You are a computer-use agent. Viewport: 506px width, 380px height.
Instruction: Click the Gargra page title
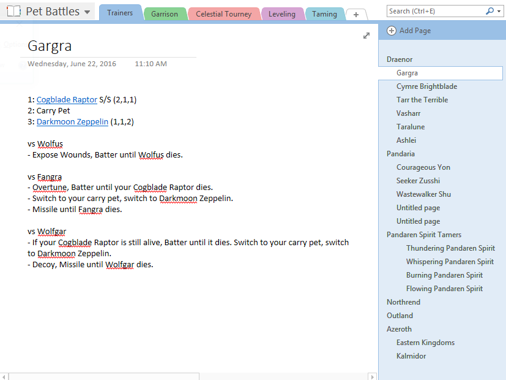pyautogui.click(x=50, y=46)
